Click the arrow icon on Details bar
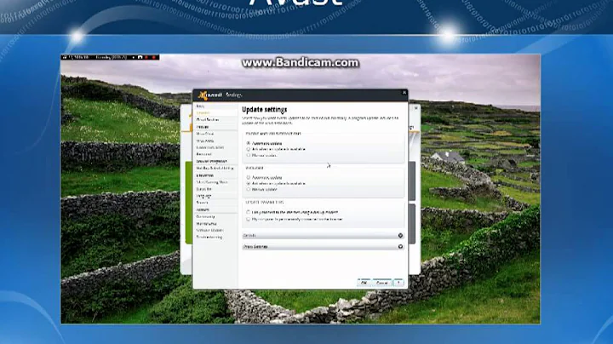The height and width of the screenshot is (344, 613). click(400, 235)
